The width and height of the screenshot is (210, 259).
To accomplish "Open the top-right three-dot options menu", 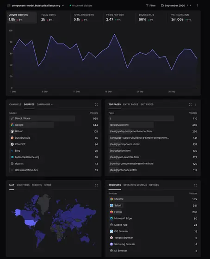I will (x=197, y=6).
